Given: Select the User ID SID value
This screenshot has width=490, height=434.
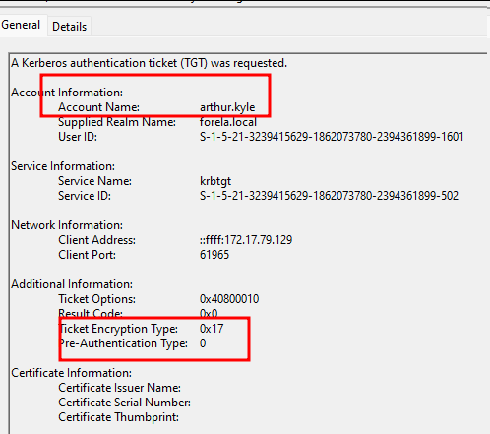Looking at the screenshot, I should [332, 137].
